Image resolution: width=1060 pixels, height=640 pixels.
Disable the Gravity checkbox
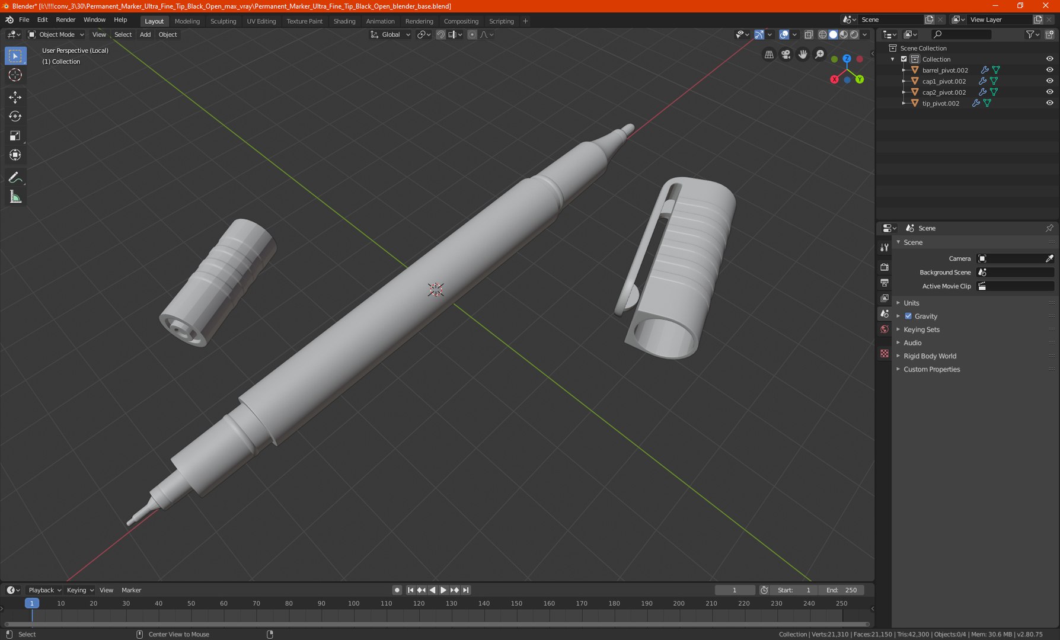click(x=908, y=316)
